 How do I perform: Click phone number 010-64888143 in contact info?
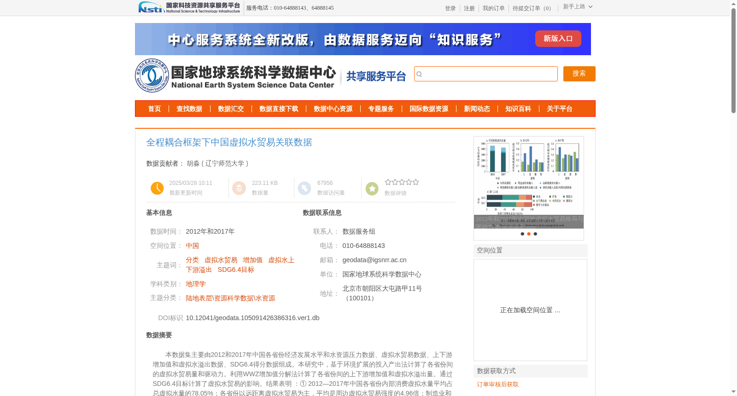click(363, 246)
